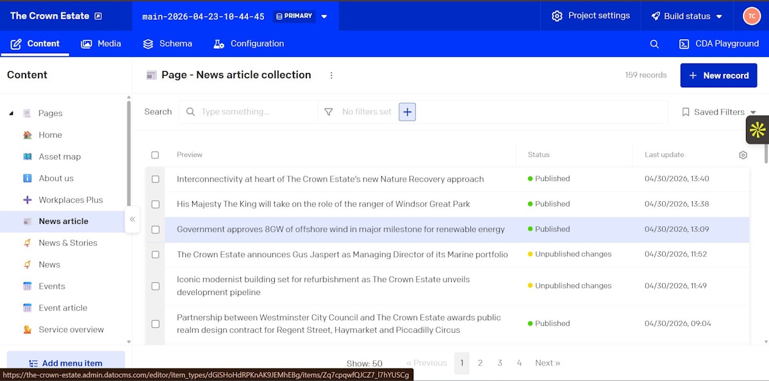This screenshot has width=769, height=381.
Task: Open About us in sidebar
Action: (x=56, y=178)
